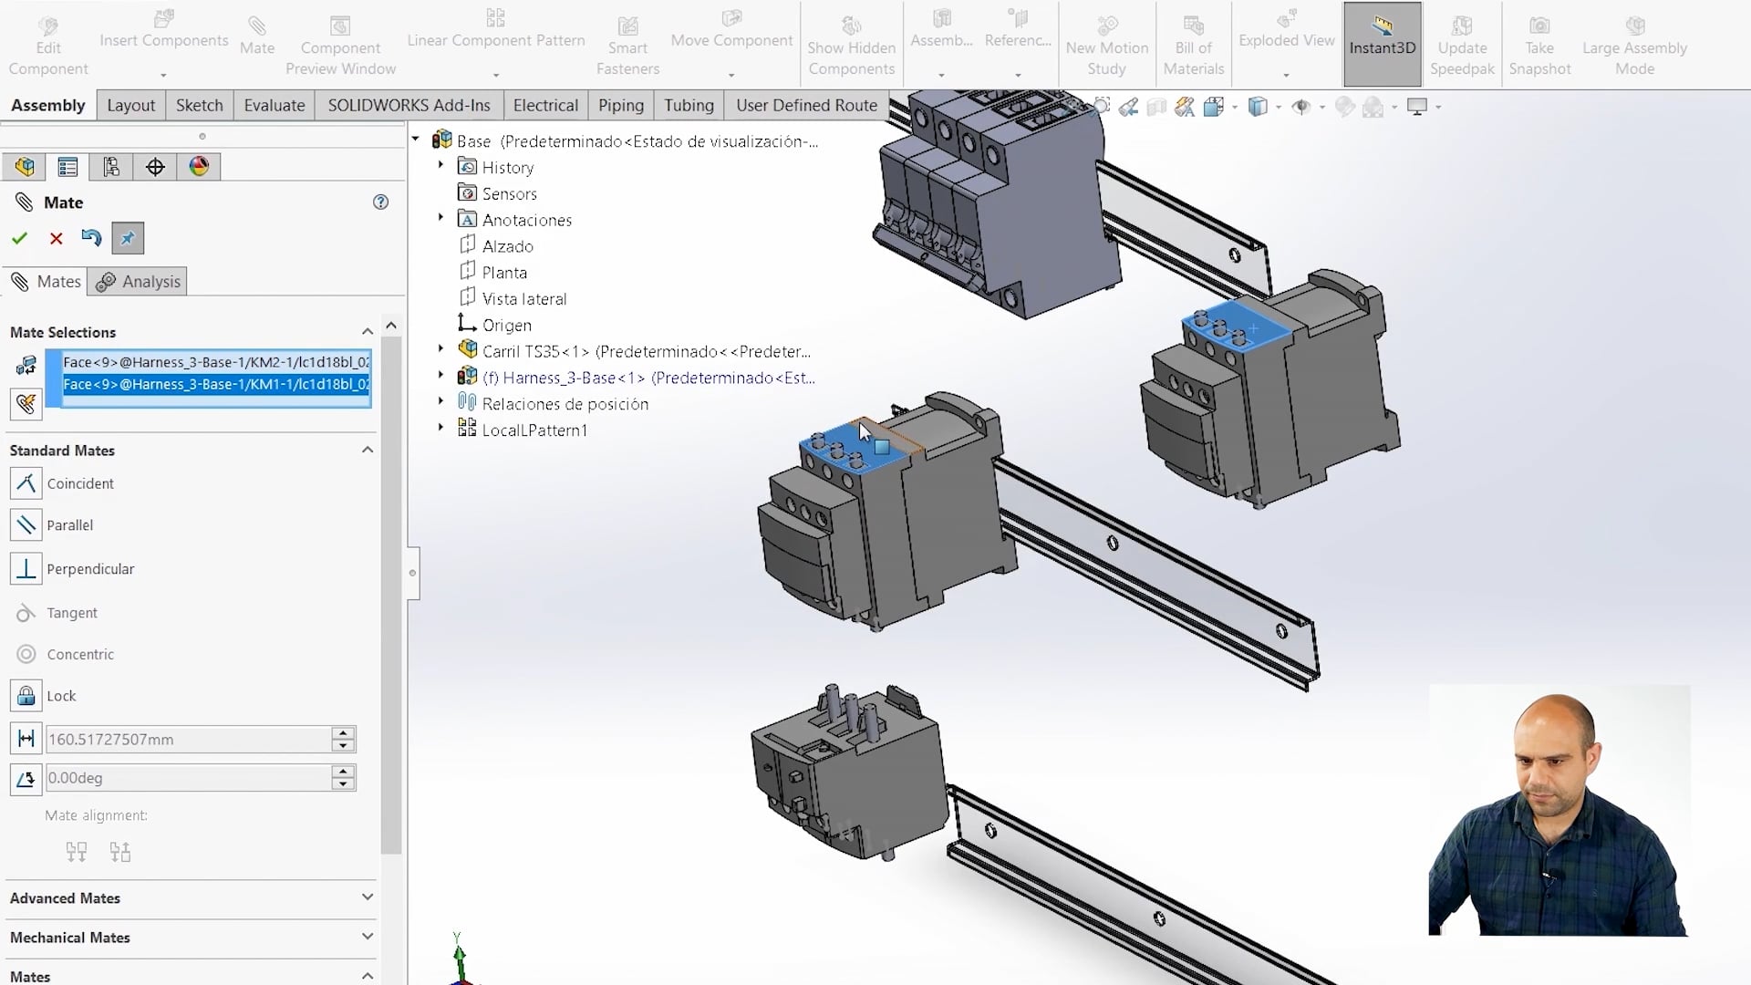Switch to the Electrical ribbon tab

tap(544, 105)
